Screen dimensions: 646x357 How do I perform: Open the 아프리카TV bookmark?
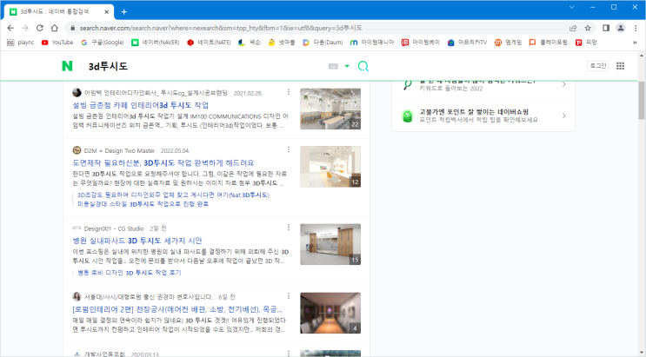(x=467, y=42)
